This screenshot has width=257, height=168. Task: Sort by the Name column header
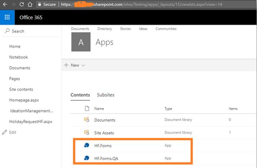99,109
